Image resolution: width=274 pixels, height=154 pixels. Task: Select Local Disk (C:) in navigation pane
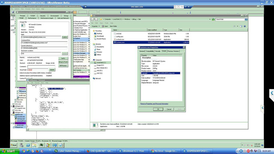point(101,62)
